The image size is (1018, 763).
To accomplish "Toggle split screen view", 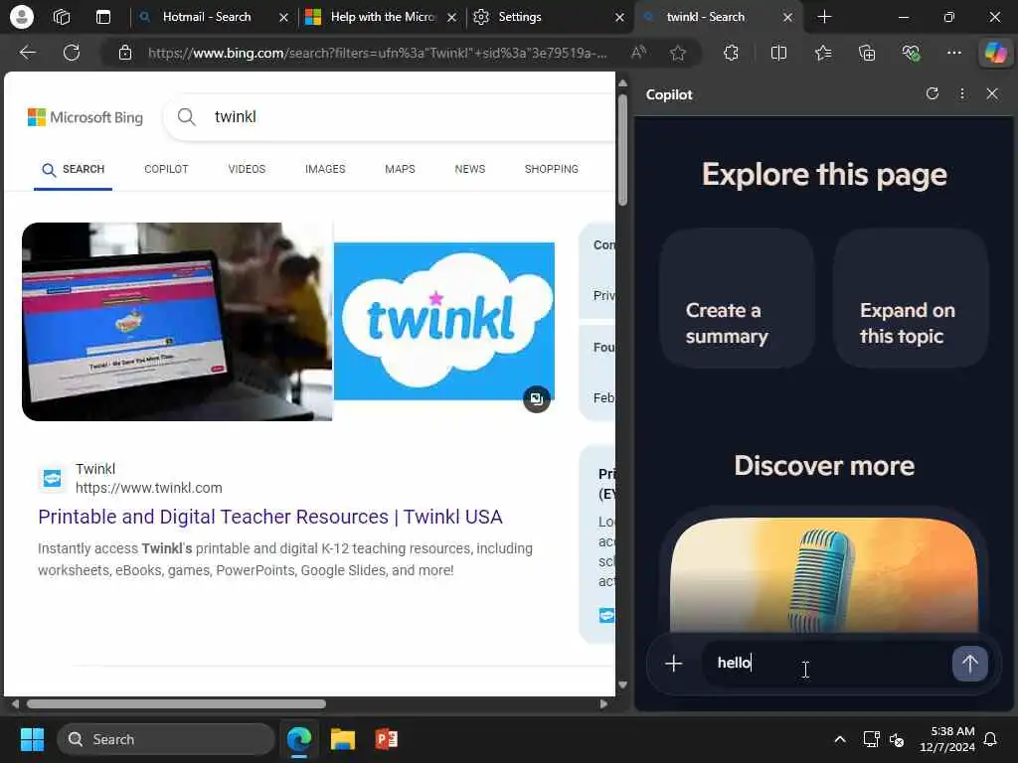I will coord(778,53).
